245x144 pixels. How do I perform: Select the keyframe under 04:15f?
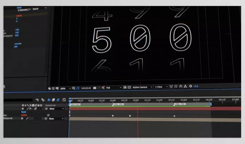click(x=174, y=116)
